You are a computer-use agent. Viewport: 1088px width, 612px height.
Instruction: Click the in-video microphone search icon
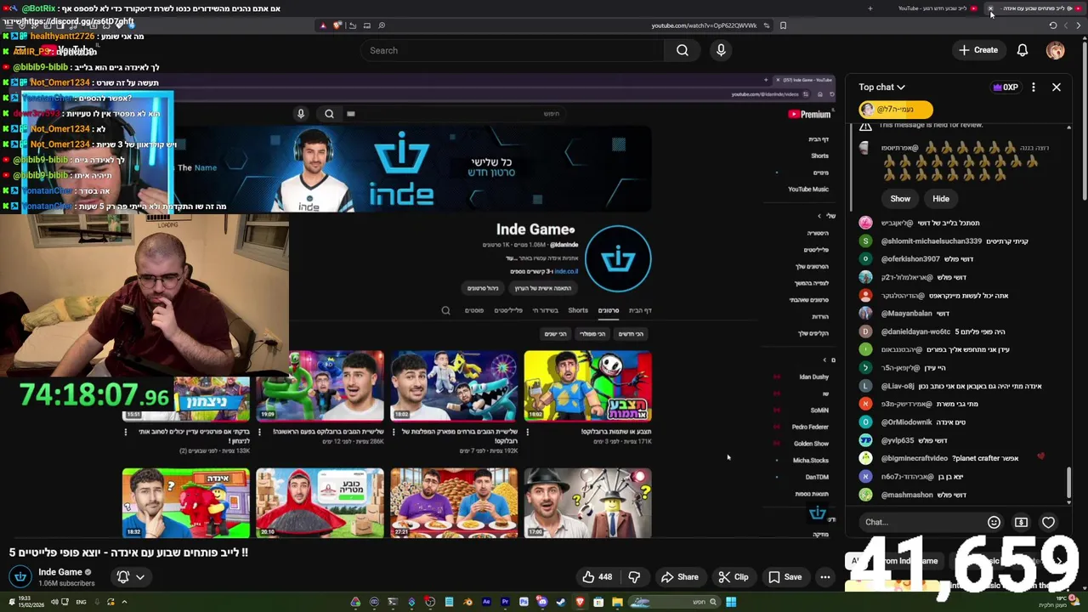pyautogui.click(x=300, y=113)
